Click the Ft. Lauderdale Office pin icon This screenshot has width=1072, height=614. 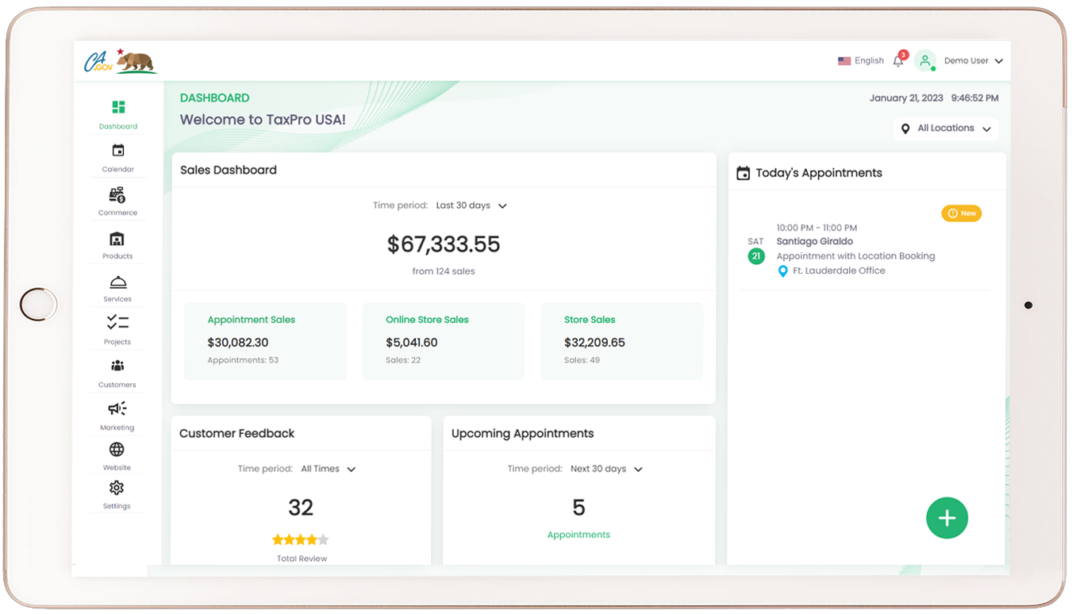[x=783, y=271]
